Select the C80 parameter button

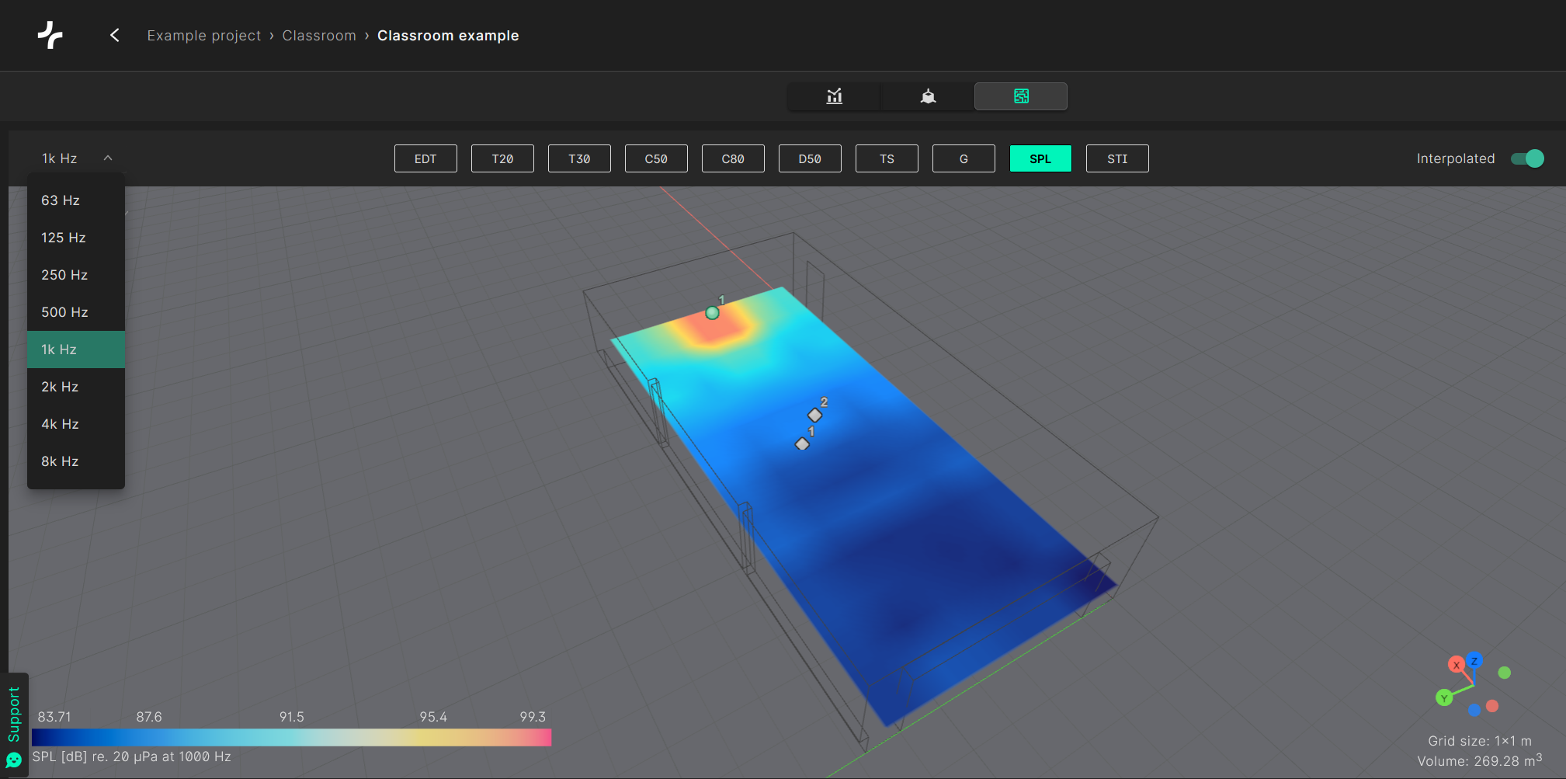(733, 158)
